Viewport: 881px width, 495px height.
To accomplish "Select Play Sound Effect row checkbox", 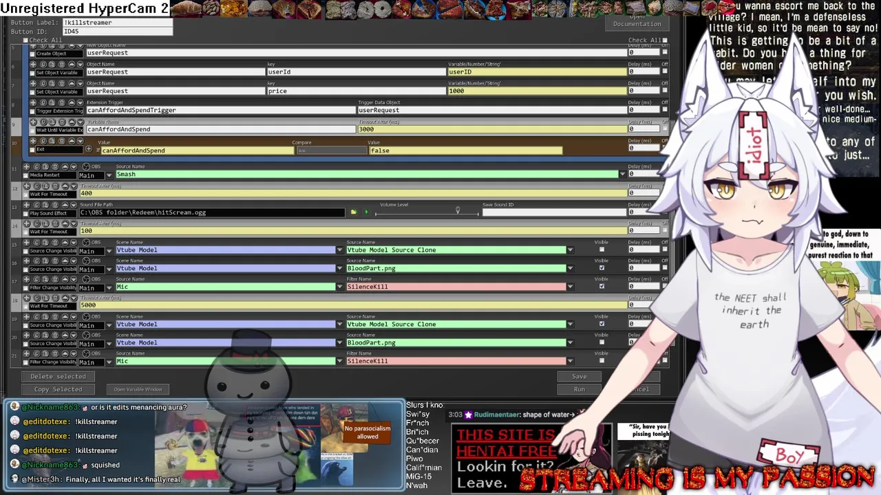I will tap(25, 213).
